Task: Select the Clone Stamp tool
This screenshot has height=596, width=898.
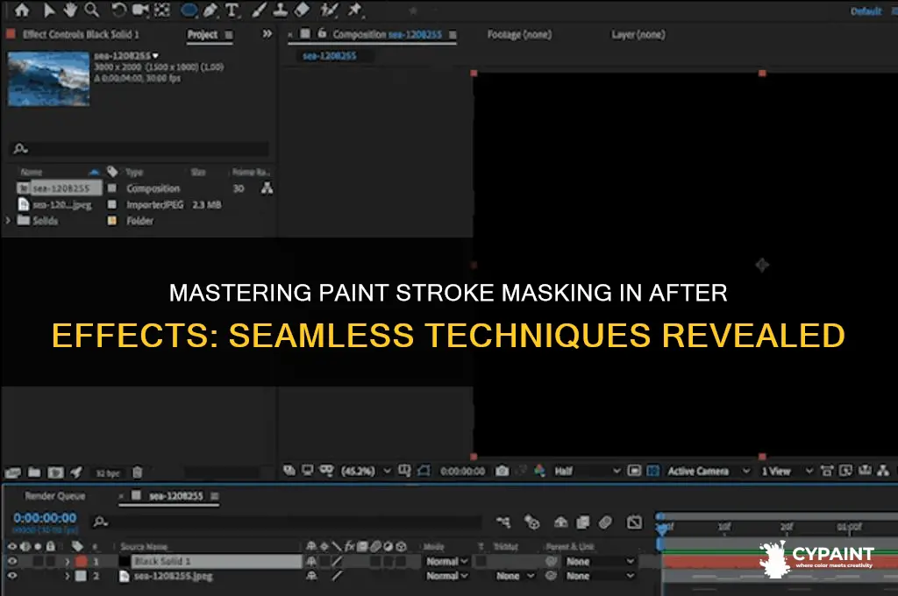Action: [x=280, y=10]
